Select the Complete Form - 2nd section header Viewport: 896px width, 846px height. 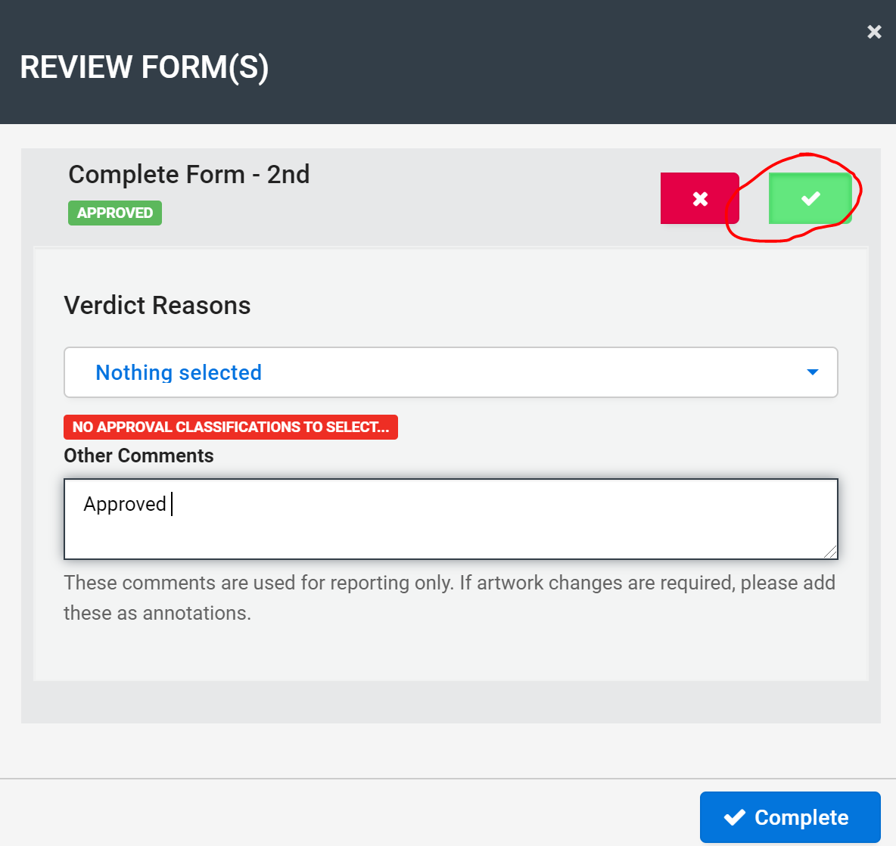point(188,174)
